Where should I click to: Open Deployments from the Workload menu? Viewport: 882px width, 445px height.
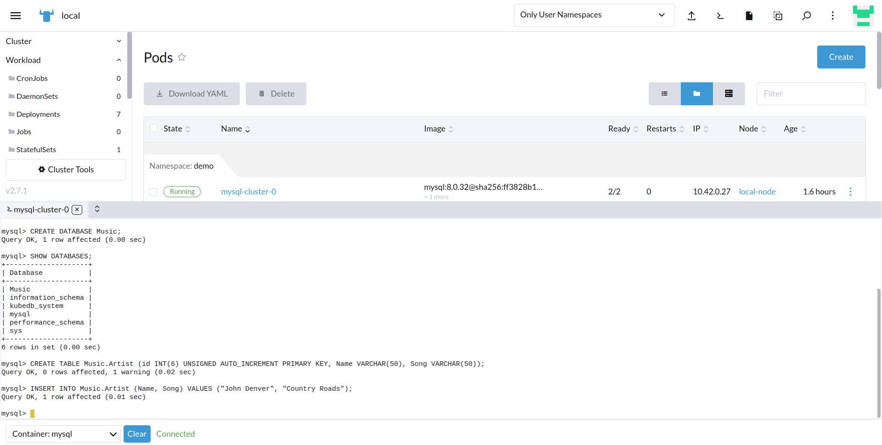click(38, 114)
